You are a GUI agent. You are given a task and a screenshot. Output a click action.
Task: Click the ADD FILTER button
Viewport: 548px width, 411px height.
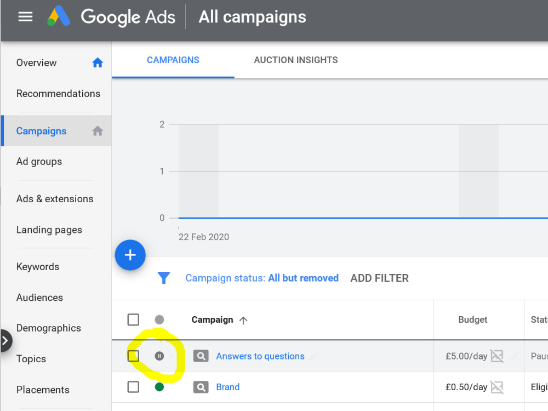pos(380,278)
